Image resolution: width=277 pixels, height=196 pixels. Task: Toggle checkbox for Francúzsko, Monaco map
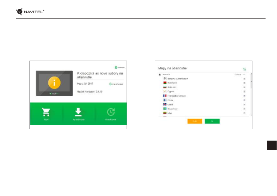click(x=244, y=96)
